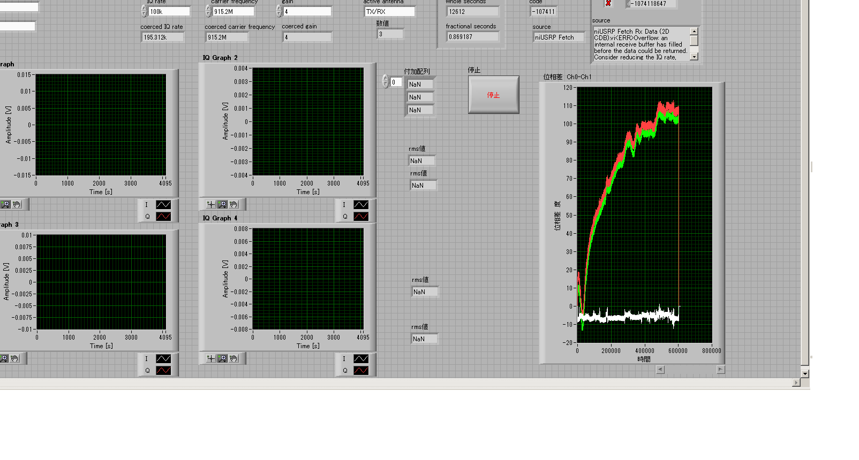Select zoom tool under IQ Graph 2
The height and width of the screenshot is (460, 859).
tap(222, 204)
